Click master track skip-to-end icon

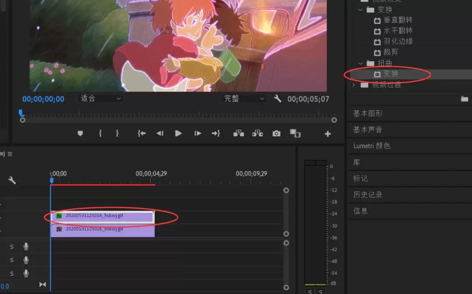[x=43, y=284]
